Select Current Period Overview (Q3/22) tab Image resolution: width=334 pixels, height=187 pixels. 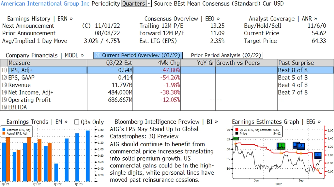pos(138,55)
